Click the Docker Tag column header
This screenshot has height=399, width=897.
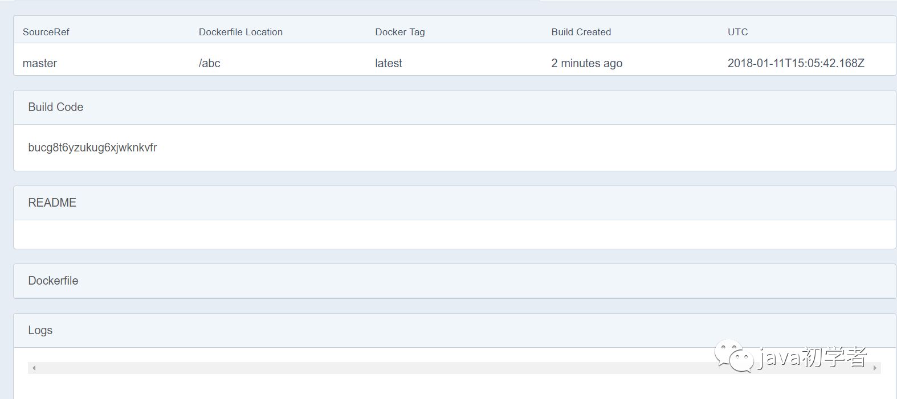point(399,32)
